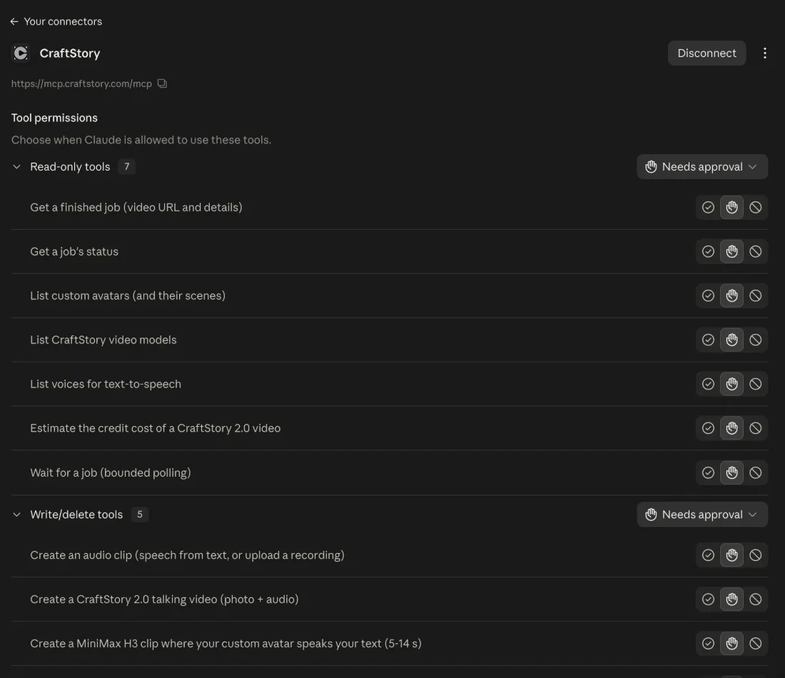The height and width of the screenshot is (678, 785).
Task: Click 'Get a job's status' label
Action: [x=74, y=251]
